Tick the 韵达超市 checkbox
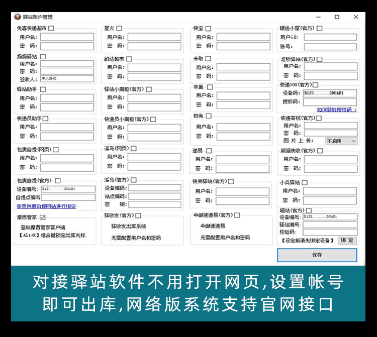The height and width of the screenshot is (337, 377). coord(129,59)
